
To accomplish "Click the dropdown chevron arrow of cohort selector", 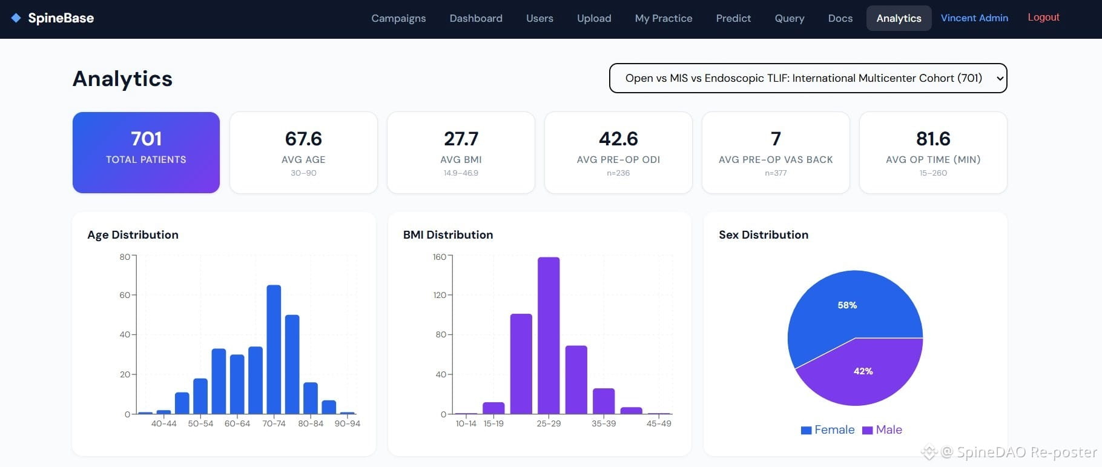I will [x=1000, y=78].
